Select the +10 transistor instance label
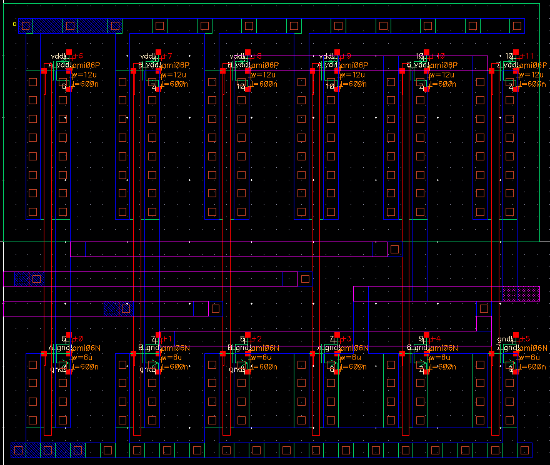 click(x=437, y=56)
